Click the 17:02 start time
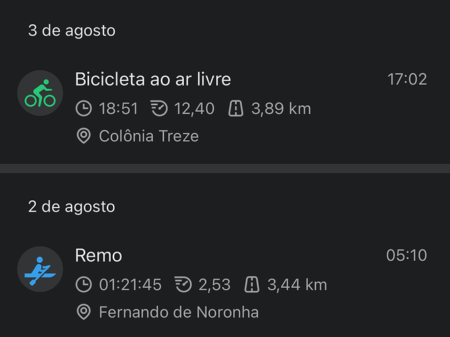The image size is (450, 337). [x=407, y=80]
